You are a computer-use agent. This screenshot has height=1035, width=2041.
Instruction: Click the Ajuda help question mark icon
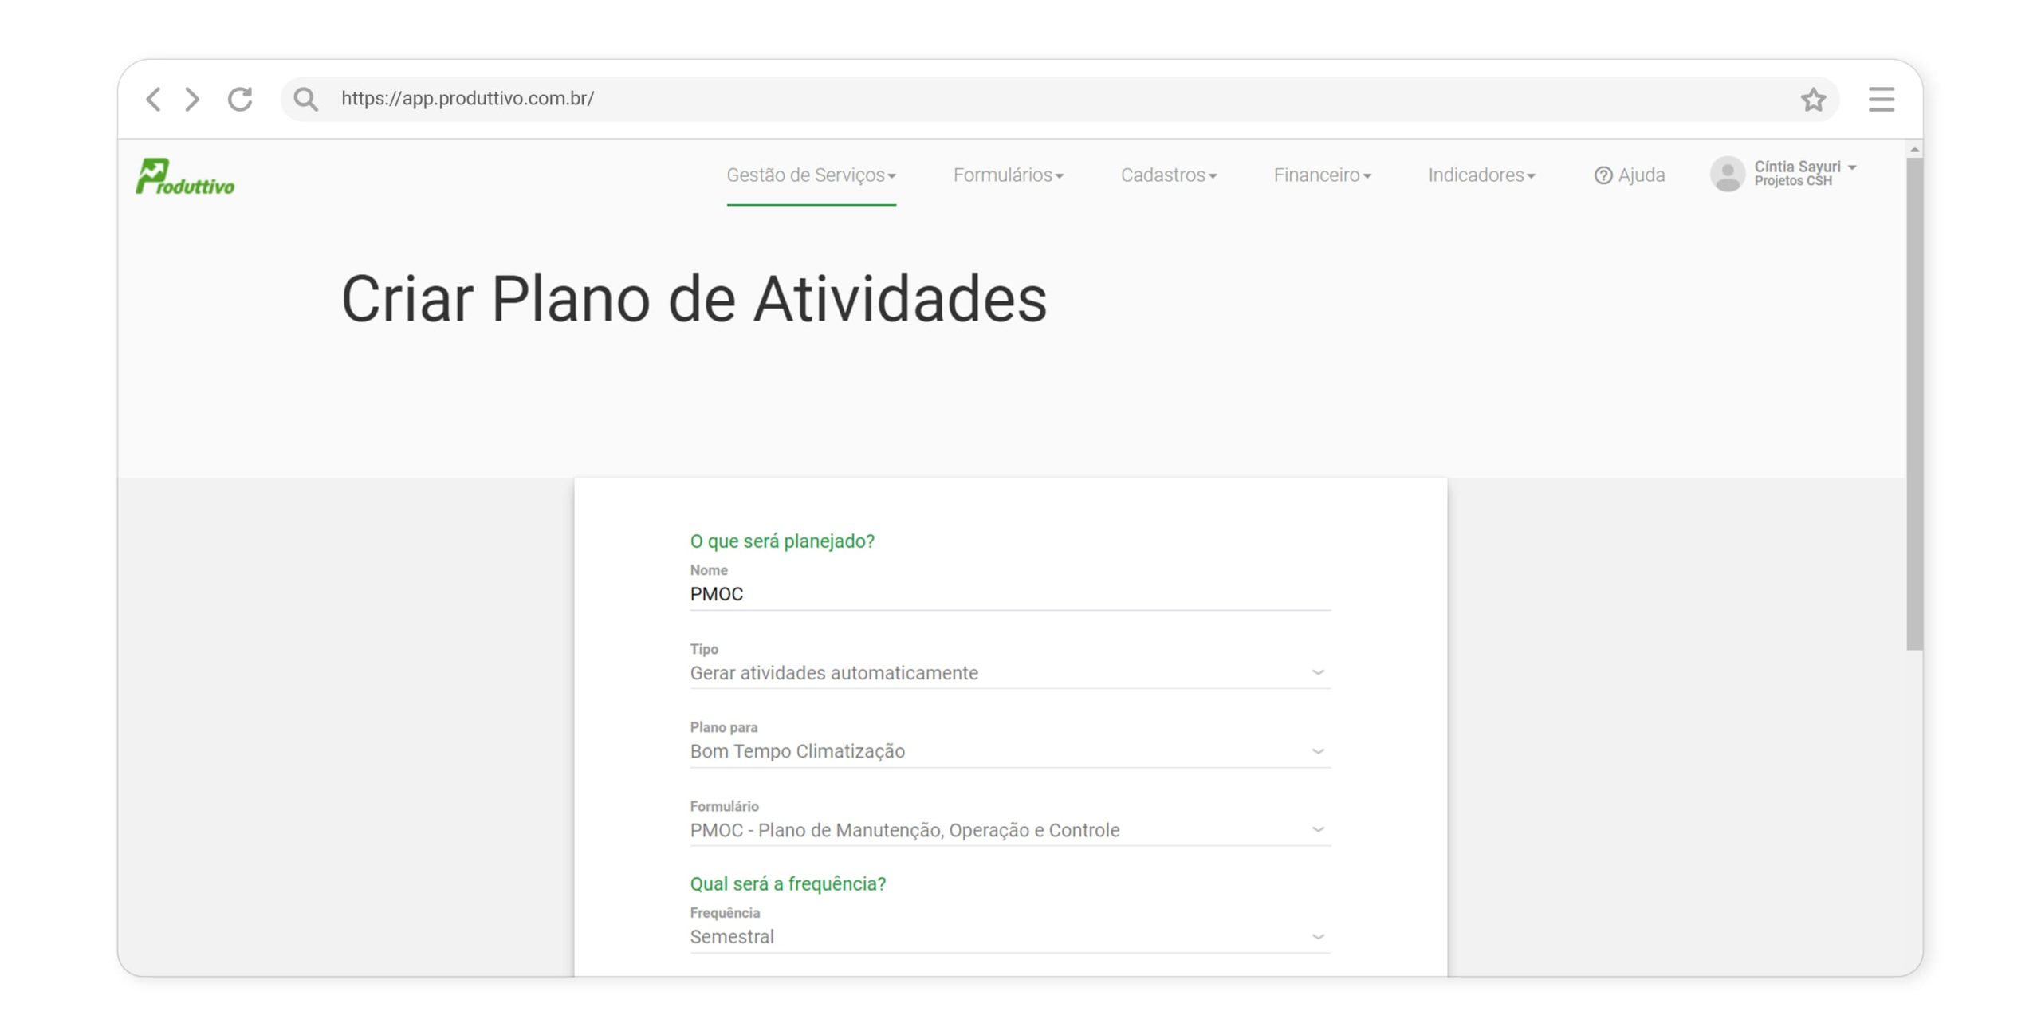1603,175
